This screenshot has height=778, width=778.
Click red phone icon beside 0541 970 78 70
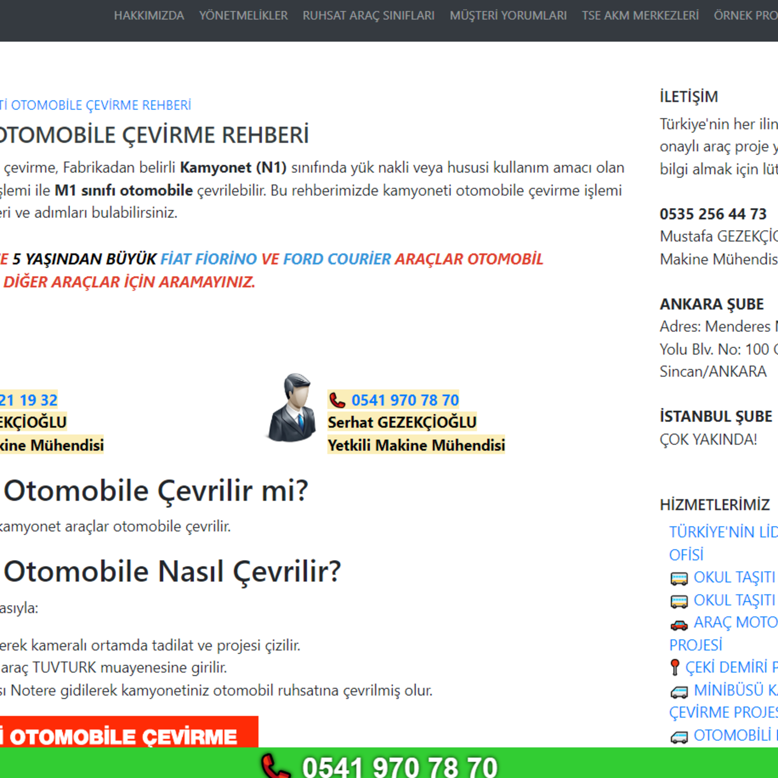point(337,400)
